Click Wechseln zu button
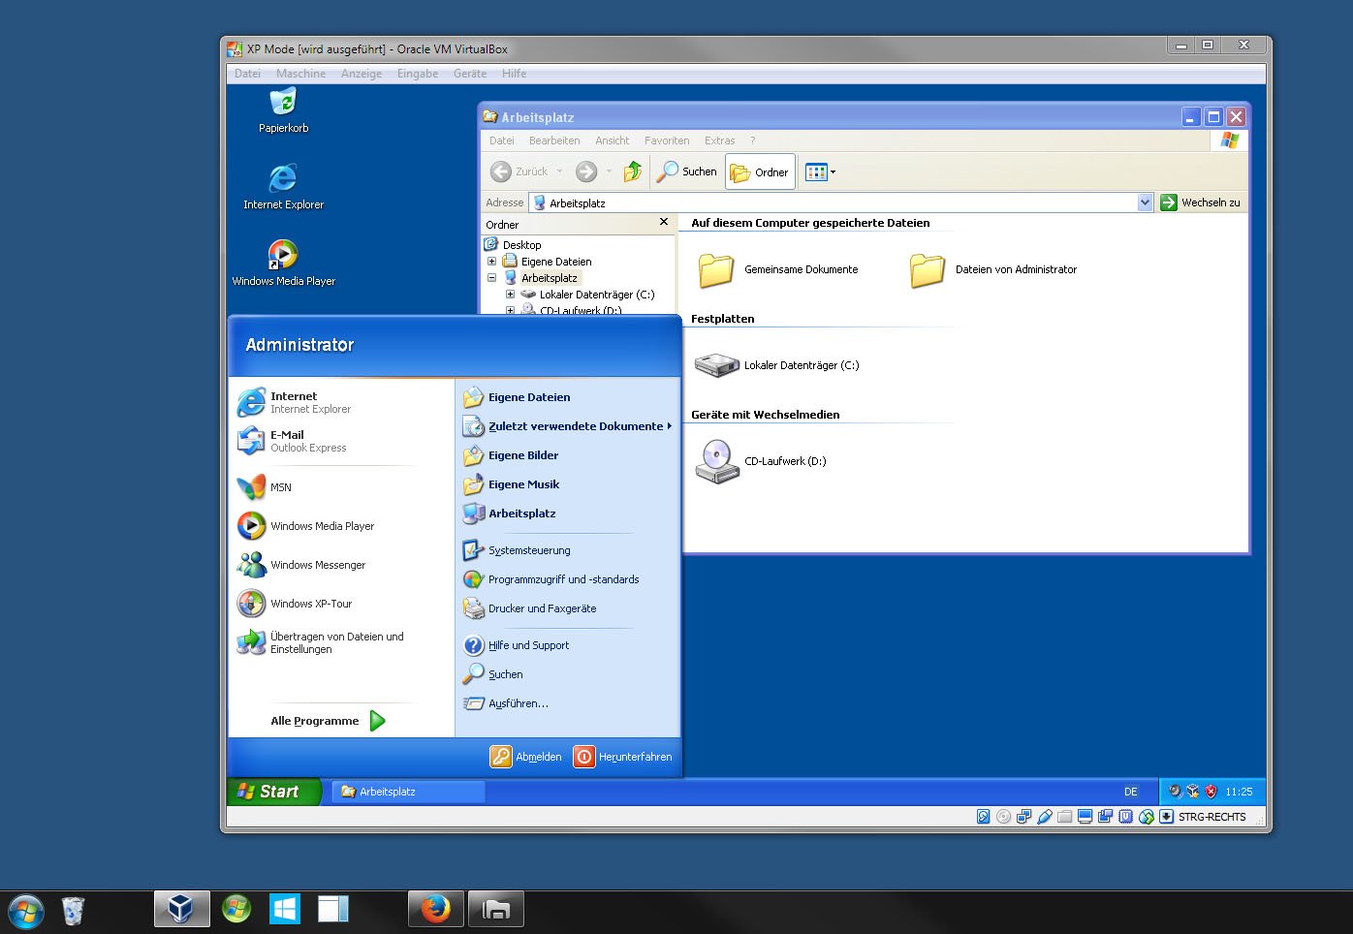 (1201, 202)
